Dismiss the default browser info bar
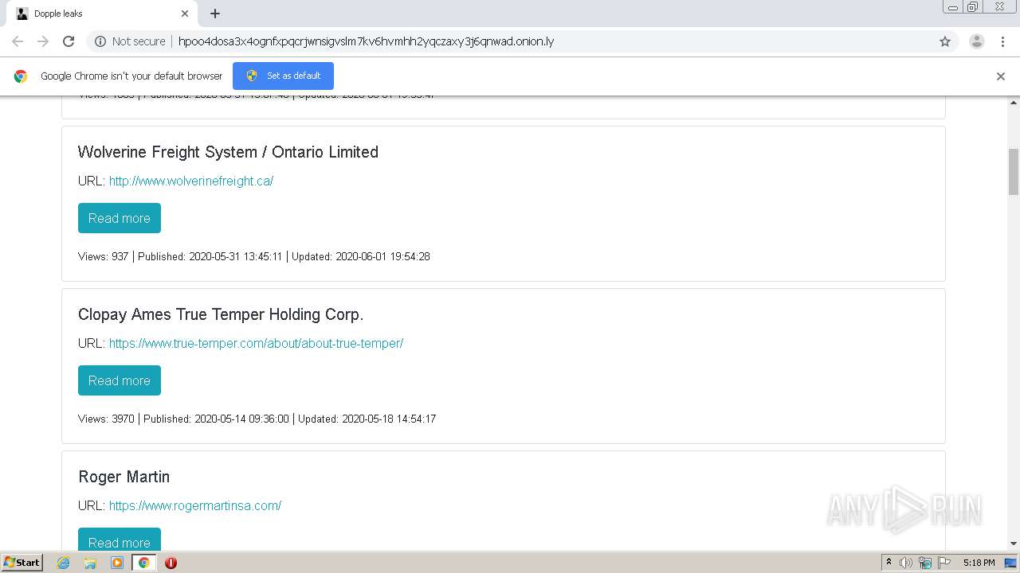 pos(1001,76)
